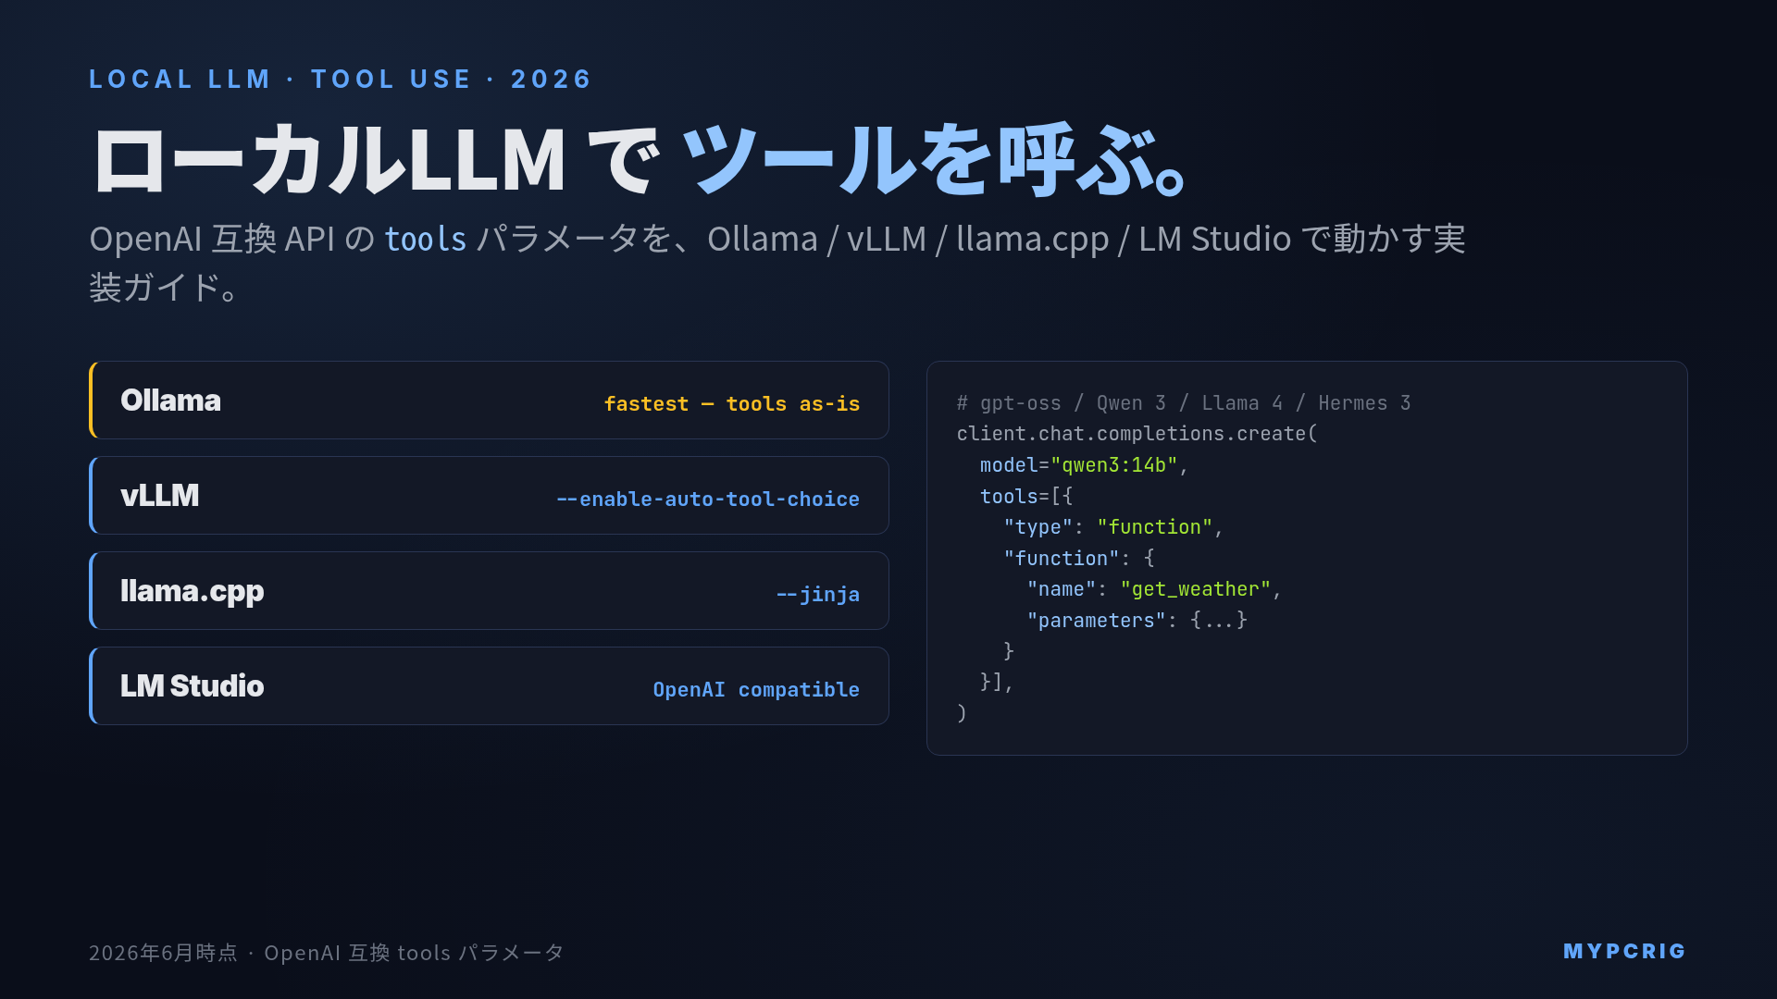
Task: Select the vLLM card
Action: 489,496
